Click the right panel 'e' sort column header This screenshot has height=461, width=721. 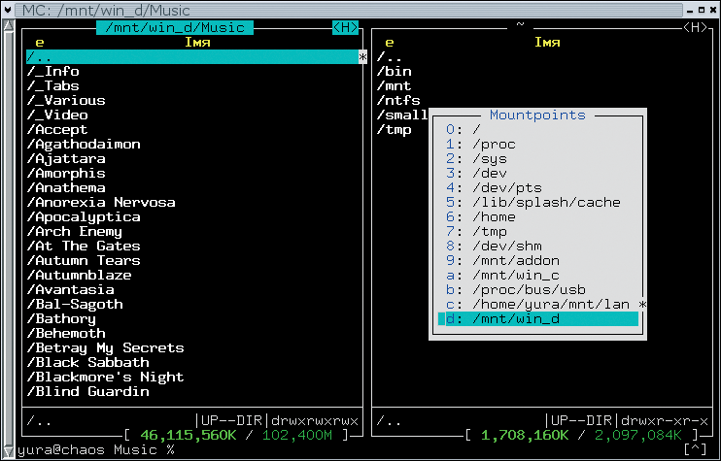tap(390, 43)
